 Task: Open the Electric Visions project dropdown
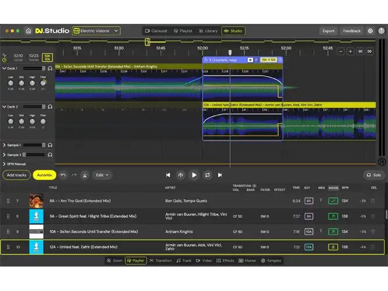point(96,31)
